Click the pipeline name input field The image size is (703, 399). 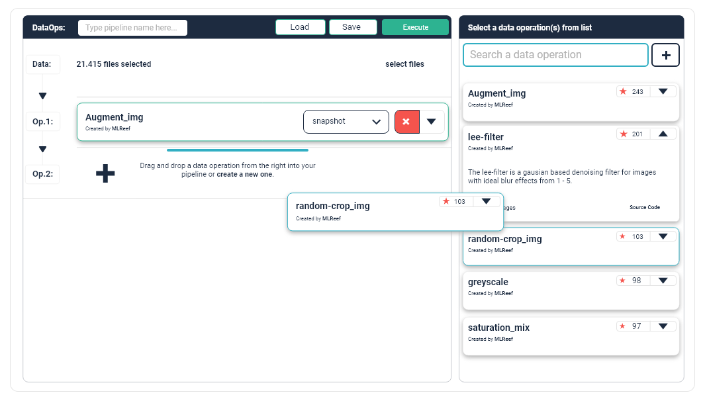(131, 27)
